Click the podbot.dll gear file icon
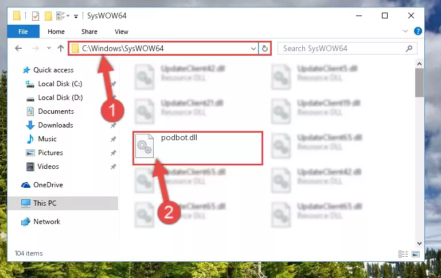The image size is (441, 278). click(x=145, y=146)
